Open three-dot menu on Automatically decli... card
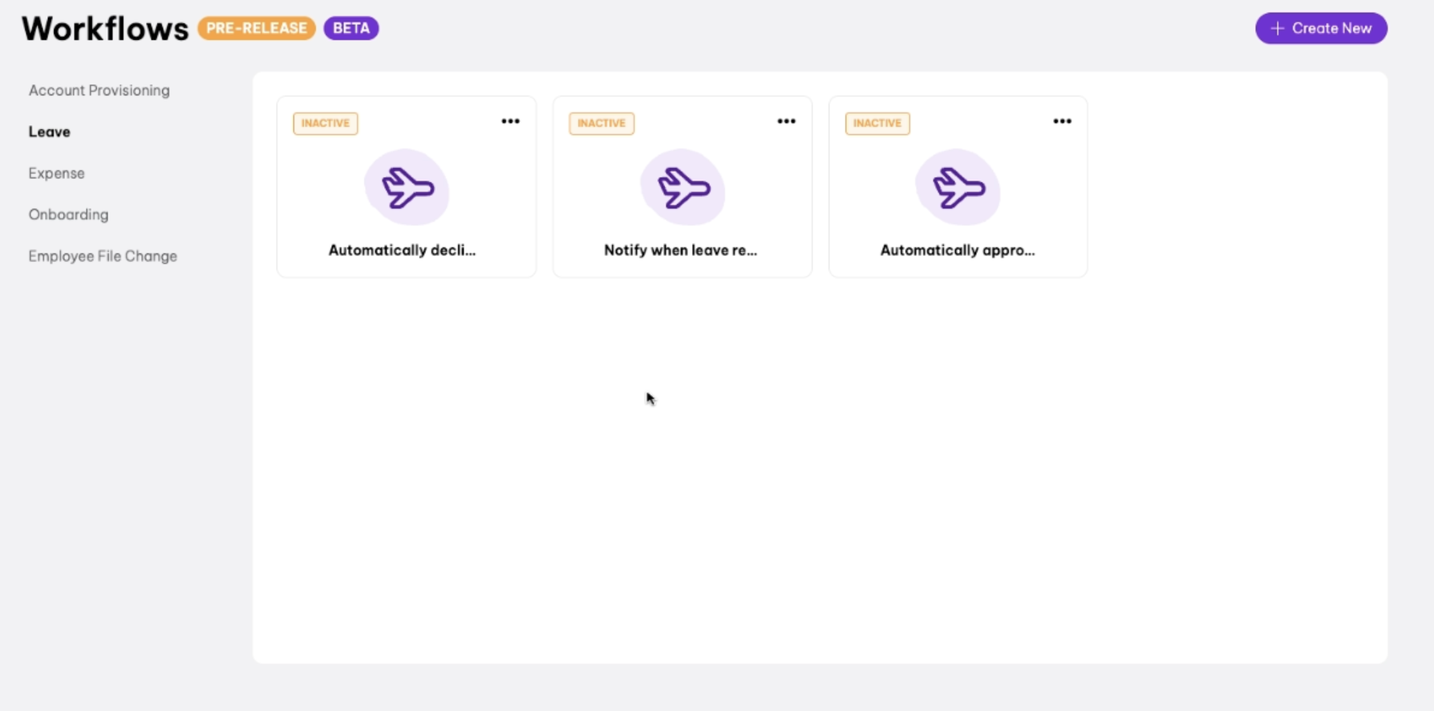This screenshot has height=711, width=1434. click(511, 121)
